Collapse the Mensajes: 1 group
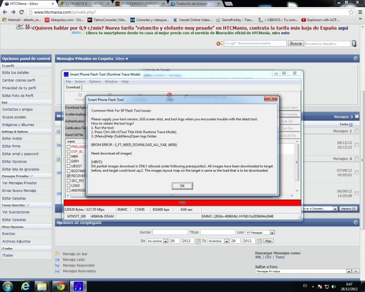 click(58, 131)
